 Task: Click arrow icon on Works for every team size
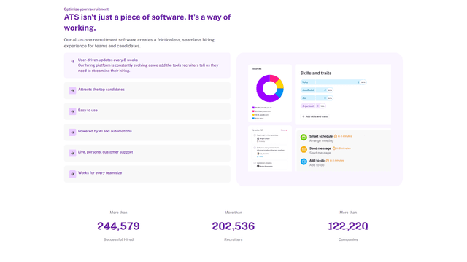coord(72,174)
